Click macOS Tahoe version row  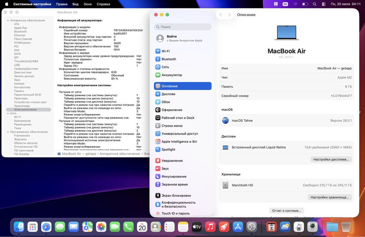point(286,121)
